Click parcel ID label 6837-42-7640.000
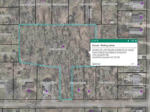This screenshot has width=150, height=112. [107, 83]
